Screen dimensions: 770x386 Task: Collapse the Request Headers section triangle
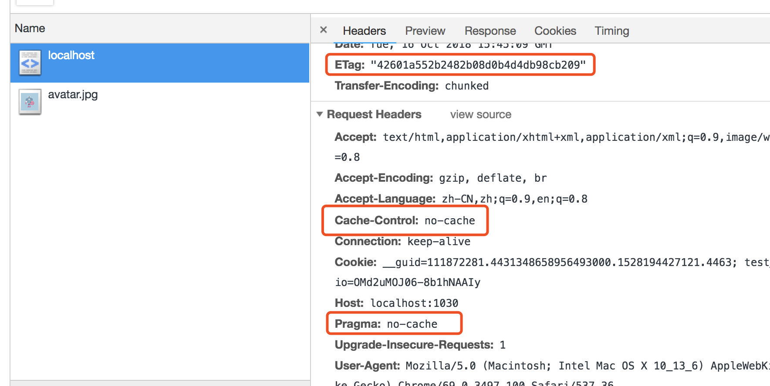pos(320,114)
